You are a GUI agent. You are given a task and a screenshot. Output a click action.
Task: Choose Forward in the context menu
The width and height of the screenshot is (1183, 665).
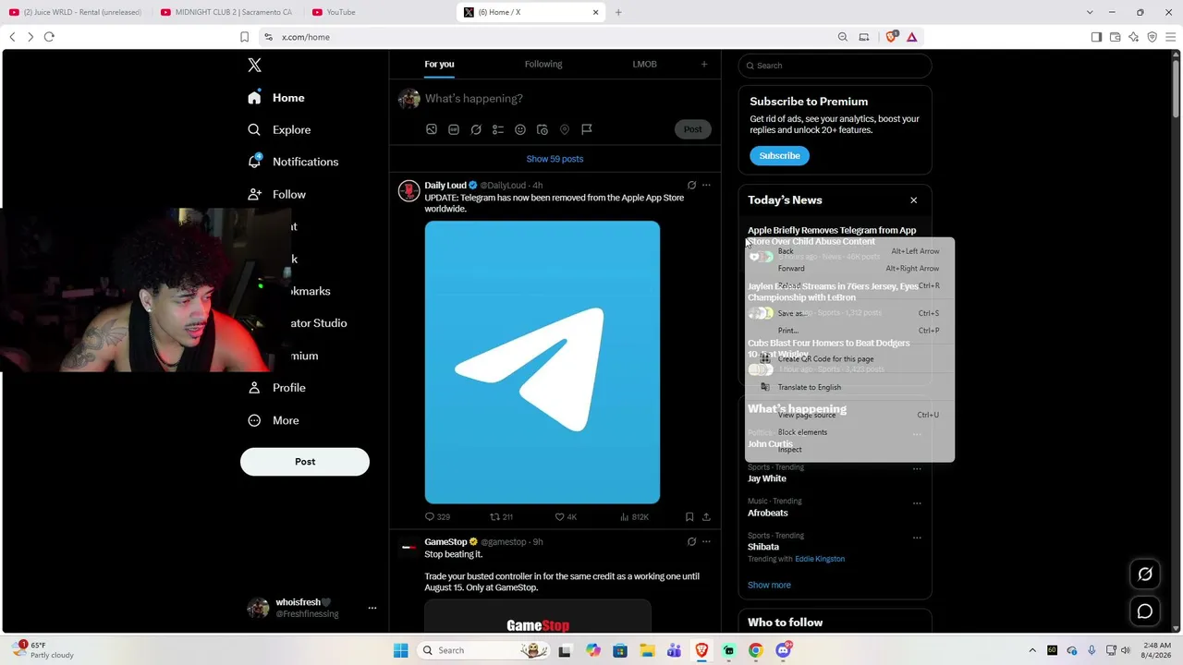click(849, 269)
